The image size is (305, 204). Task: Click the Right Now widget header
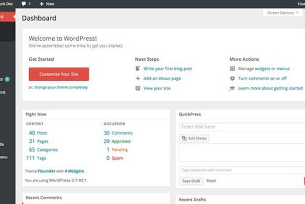(96, 114)
